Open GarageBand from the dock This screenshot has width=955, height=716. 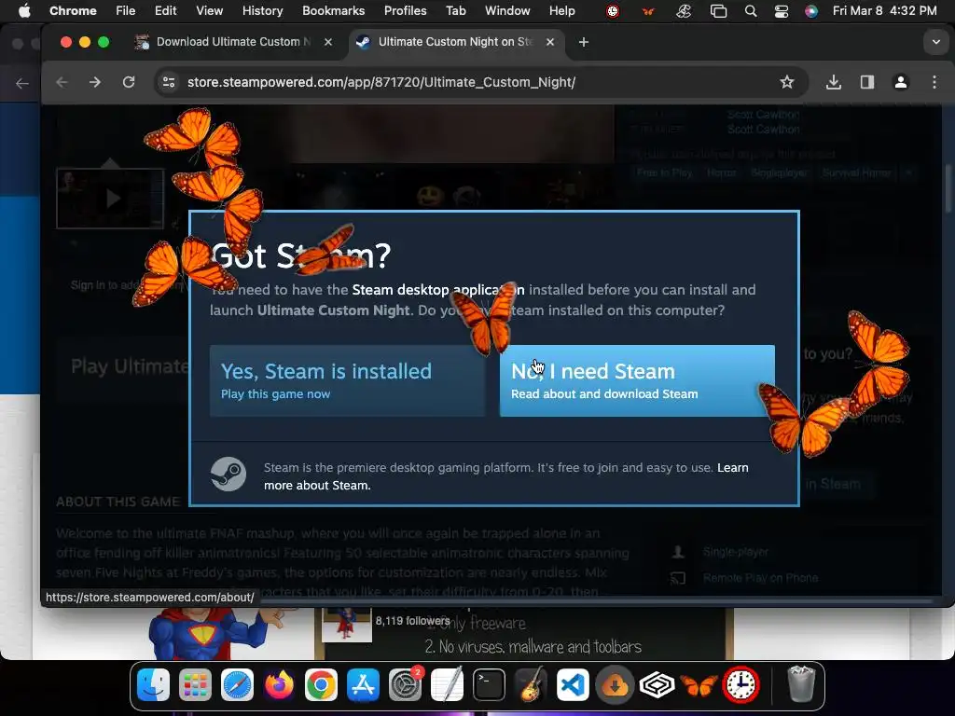pos(531,685)
